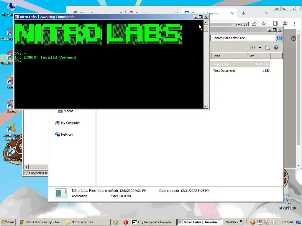Screen dimensions: 302x226
Task: Select the Recycle Bin desktop icon
Action: coord(287,202)
